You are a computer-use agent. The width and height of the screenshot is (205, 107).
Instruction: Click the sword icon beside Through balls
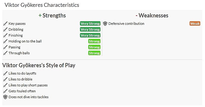coord(5,53)
